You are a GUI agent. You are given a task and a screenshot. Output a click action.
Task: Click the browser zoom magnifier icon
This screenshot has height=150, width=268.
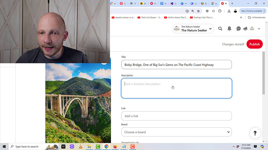193,11
